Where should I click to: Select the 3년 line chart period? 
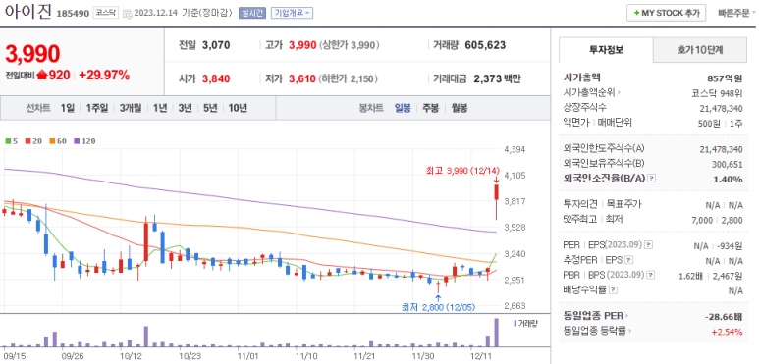pos(185,108)
